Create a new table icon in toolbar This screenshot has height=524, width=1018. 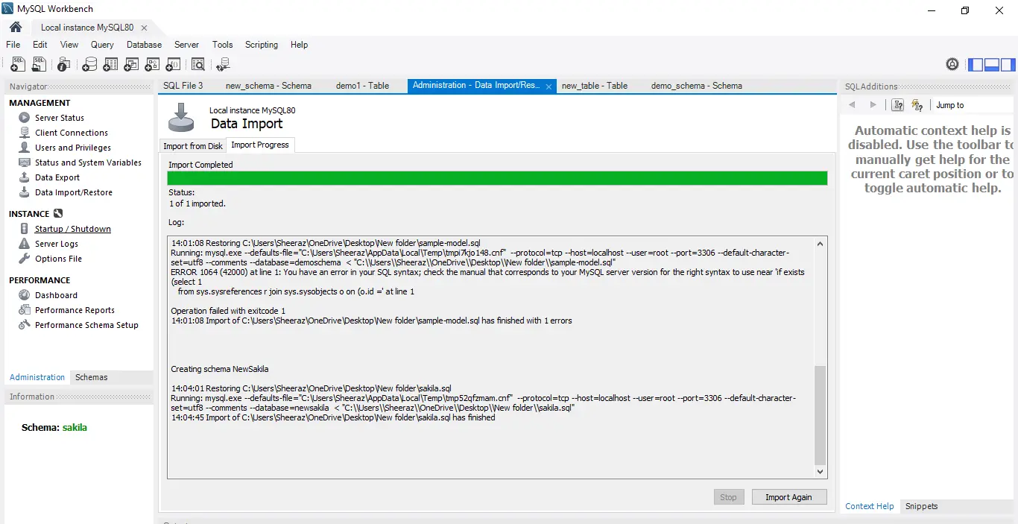[x=110, y=64]
